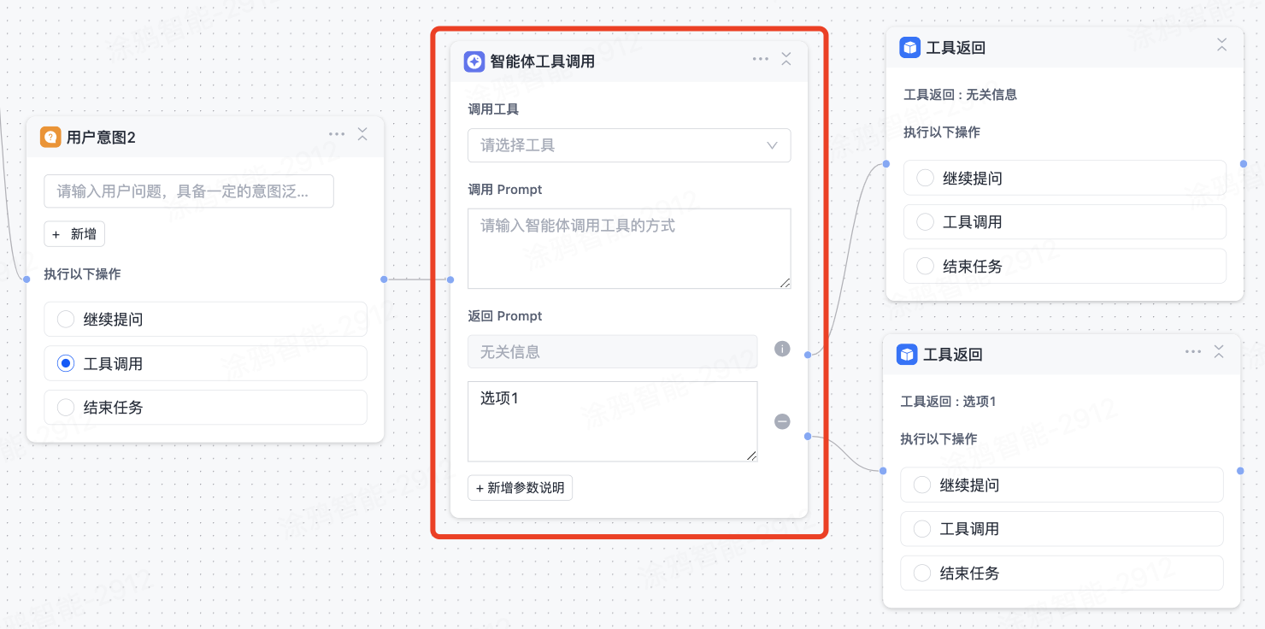Click 执行以下操作 label in 用户意图2
The width and height of the screenshot is (1265, 629).
tap(82, 274)
